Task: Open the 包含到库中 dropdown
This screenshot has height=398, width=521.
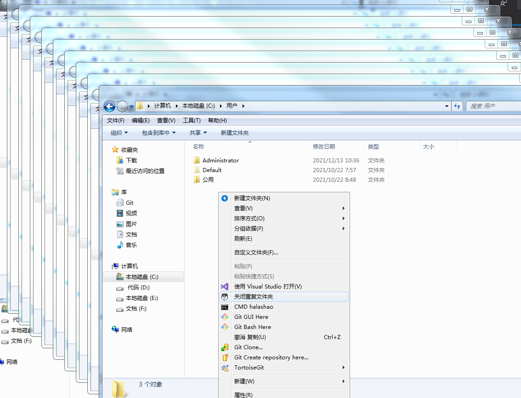Action: coord(159,133)
